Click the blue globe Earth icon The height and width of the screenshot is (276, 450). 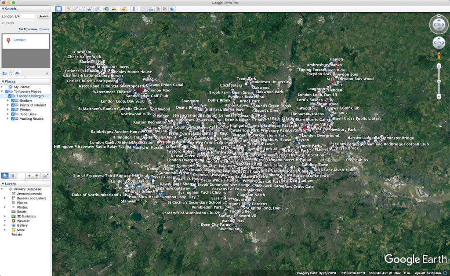172,9
